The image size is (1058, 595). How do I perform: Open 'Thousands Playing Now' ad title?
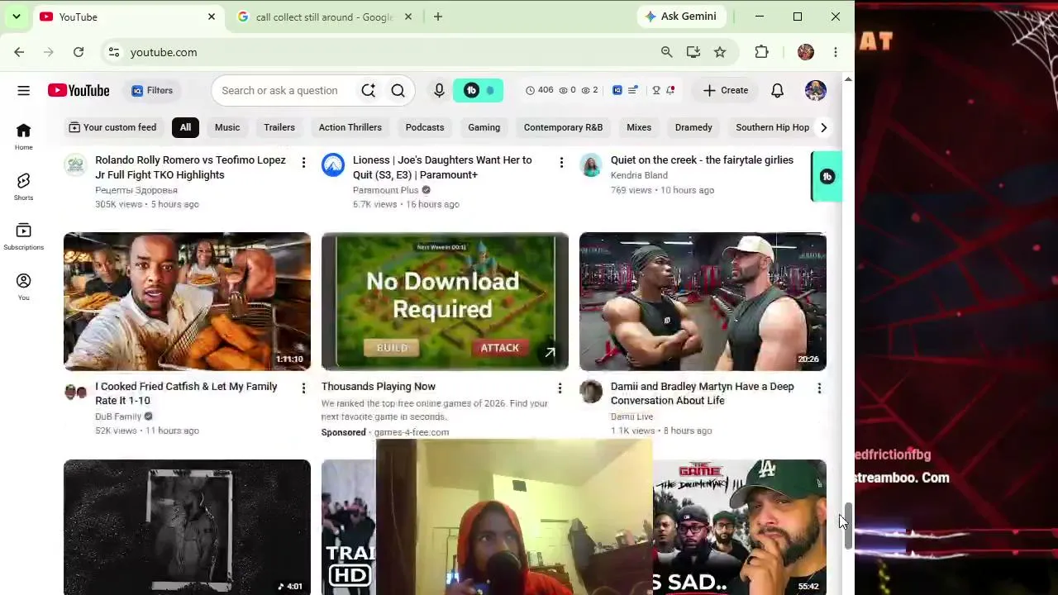click(379, 387)
